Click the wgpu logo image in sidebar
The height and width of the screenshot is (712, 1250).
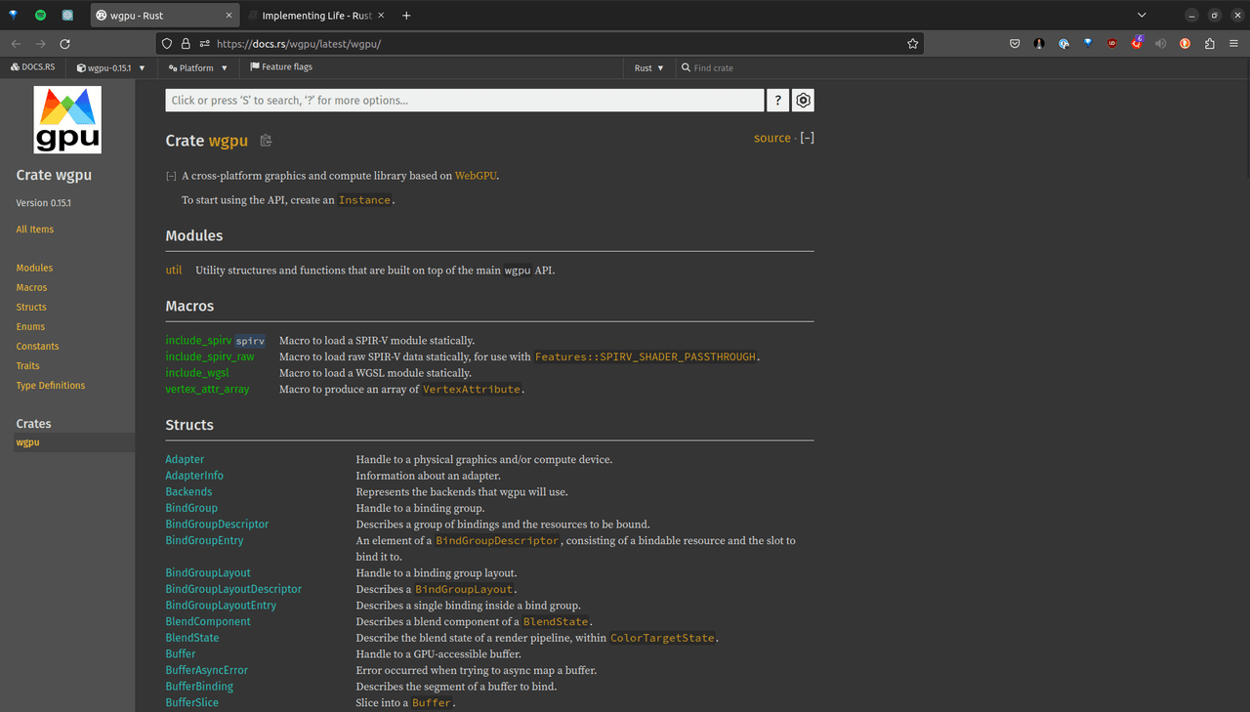(x=67, y=120)
